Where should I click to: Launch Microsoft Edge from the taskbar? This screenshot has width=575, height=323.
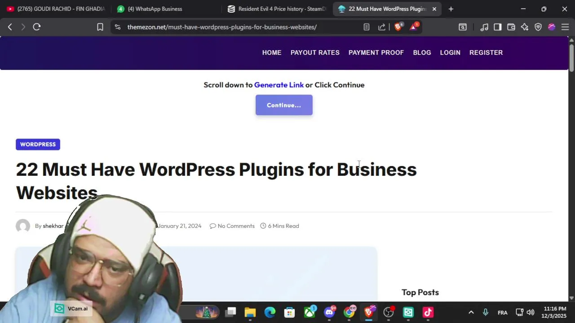pyautogui.click(x=270, y=312)
